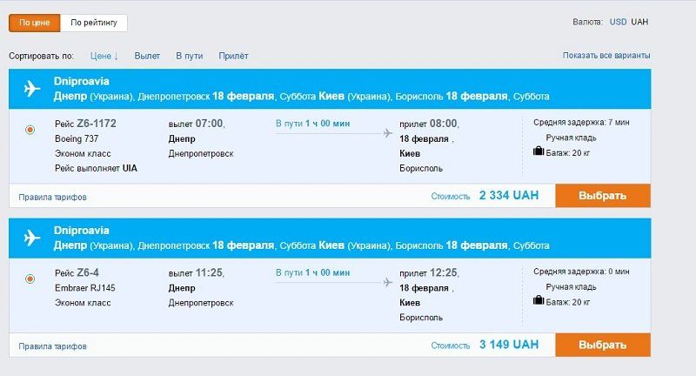Click baggage suitcase icon for flight Z6-4
696x376 pixels.
point(539,300)
